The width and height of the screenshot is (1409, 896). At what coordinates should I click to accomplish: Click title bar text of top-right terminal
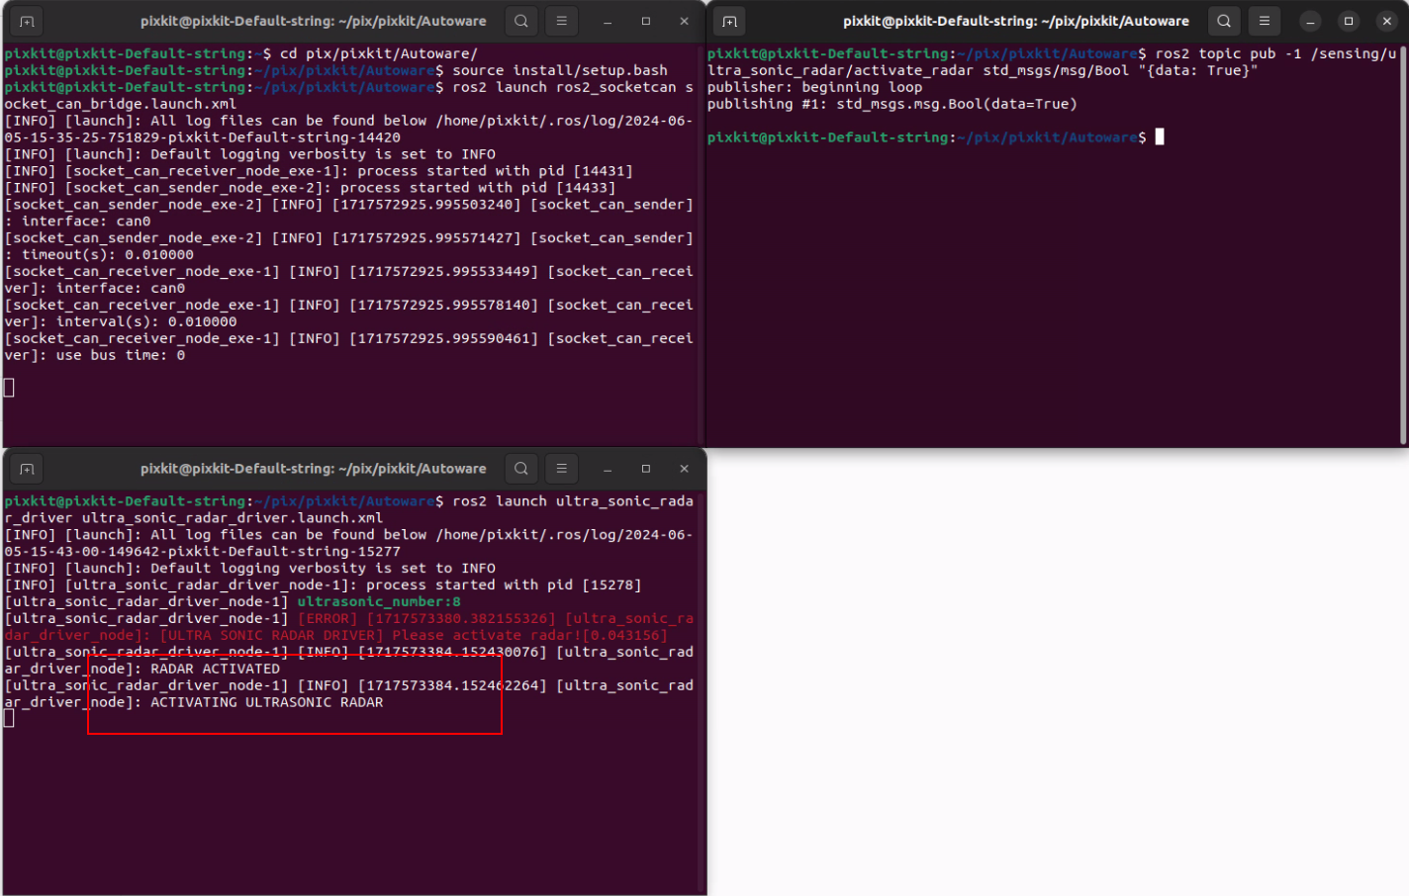[1016, 21]
